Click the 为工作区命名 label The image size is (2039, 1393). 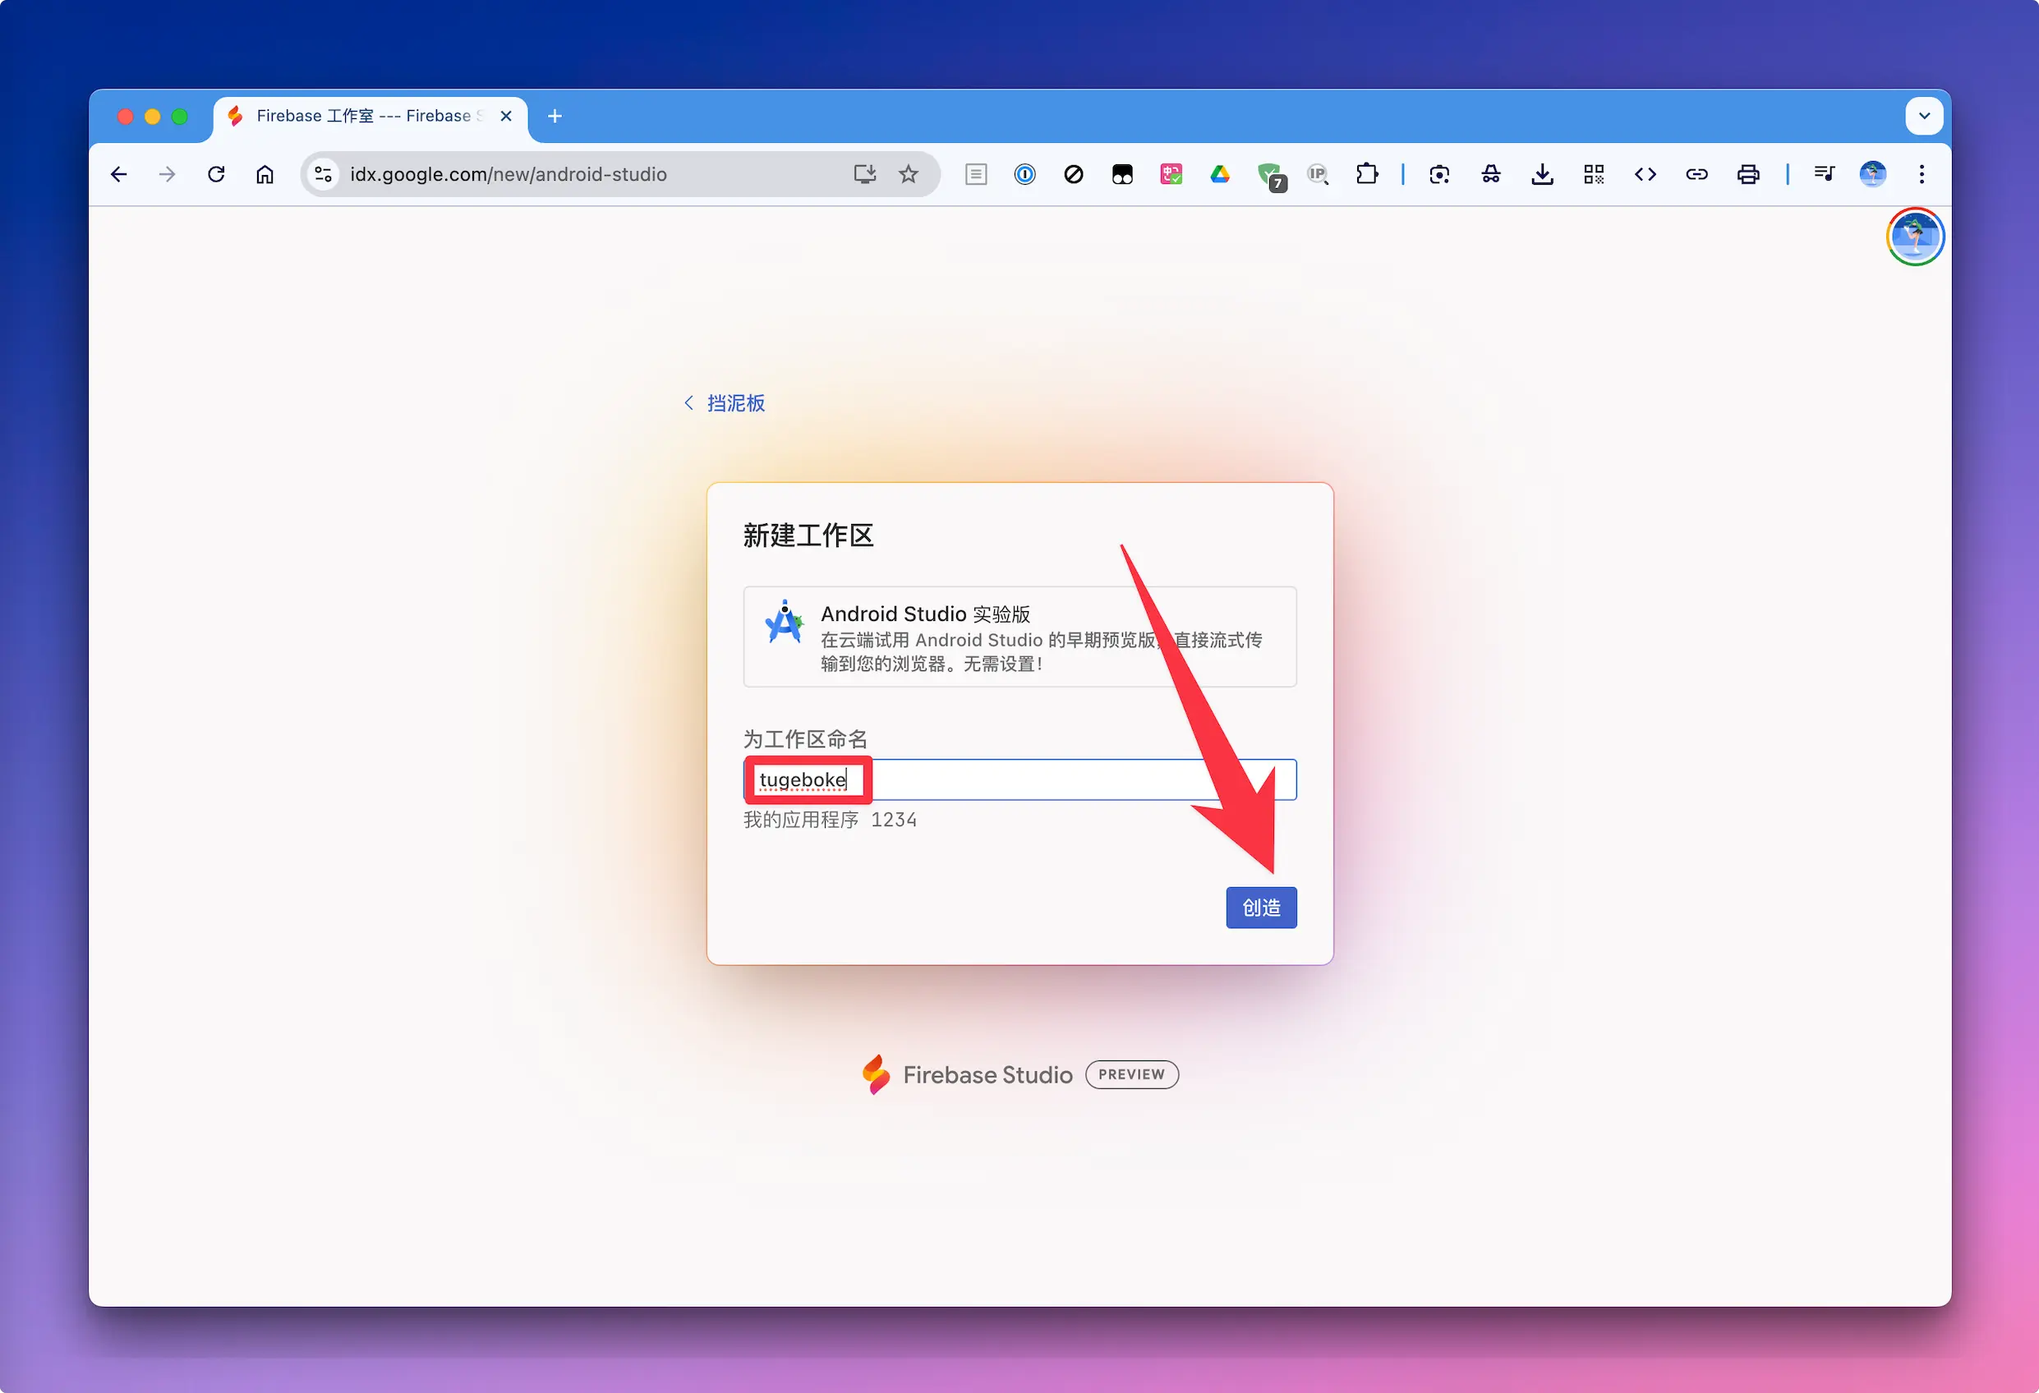pos(805,738)
